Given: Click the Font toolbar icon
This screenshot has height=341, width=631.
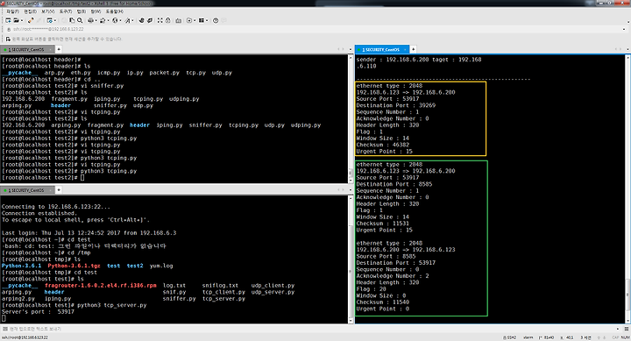Looking at the screenshot, I should 128,20.
